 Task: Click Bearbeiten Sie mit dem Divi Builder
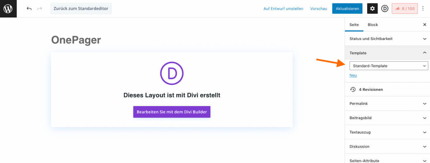pos(172,112)
